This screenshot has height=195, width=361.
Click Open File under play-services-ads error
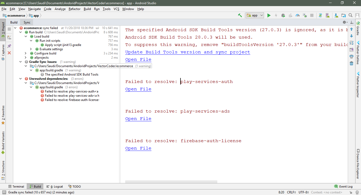point(138,119)
